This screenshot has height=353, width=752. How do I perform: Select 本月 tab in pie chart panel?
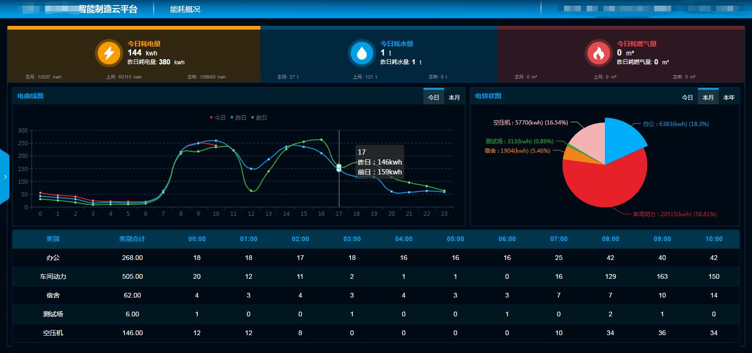(708, 97)
